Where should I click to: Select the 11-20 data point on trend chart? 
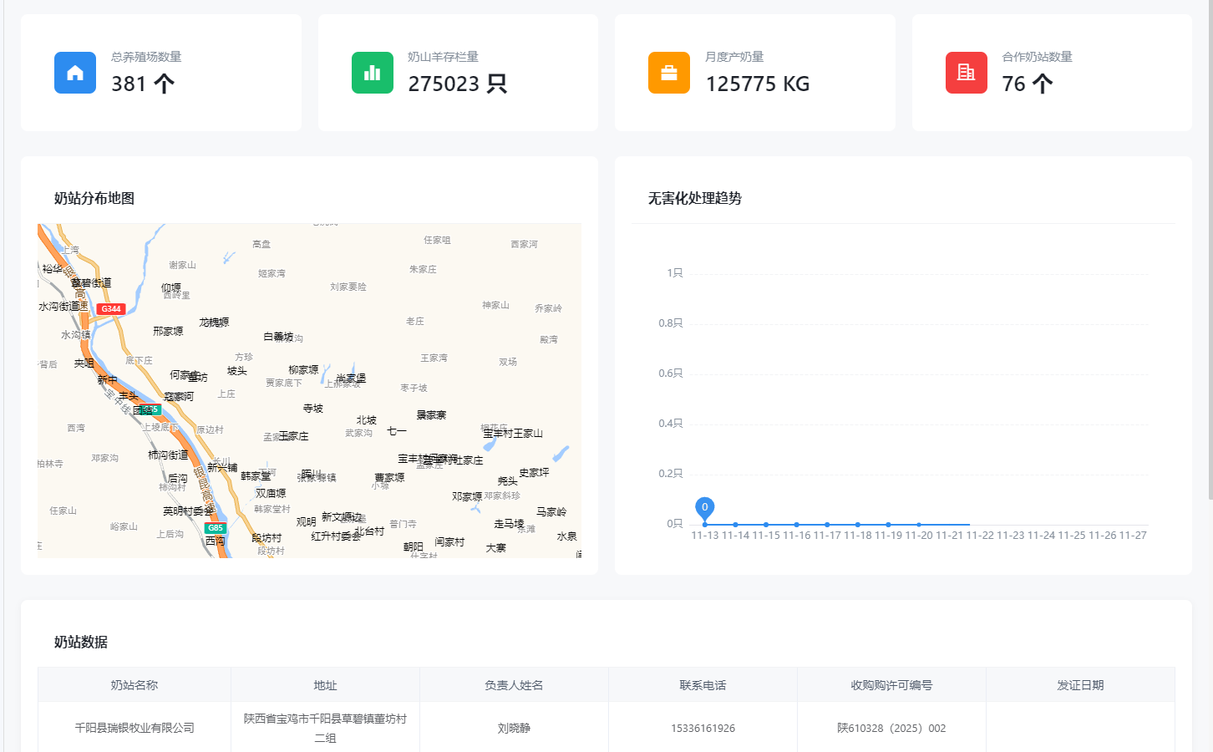(x=919, y=525)
